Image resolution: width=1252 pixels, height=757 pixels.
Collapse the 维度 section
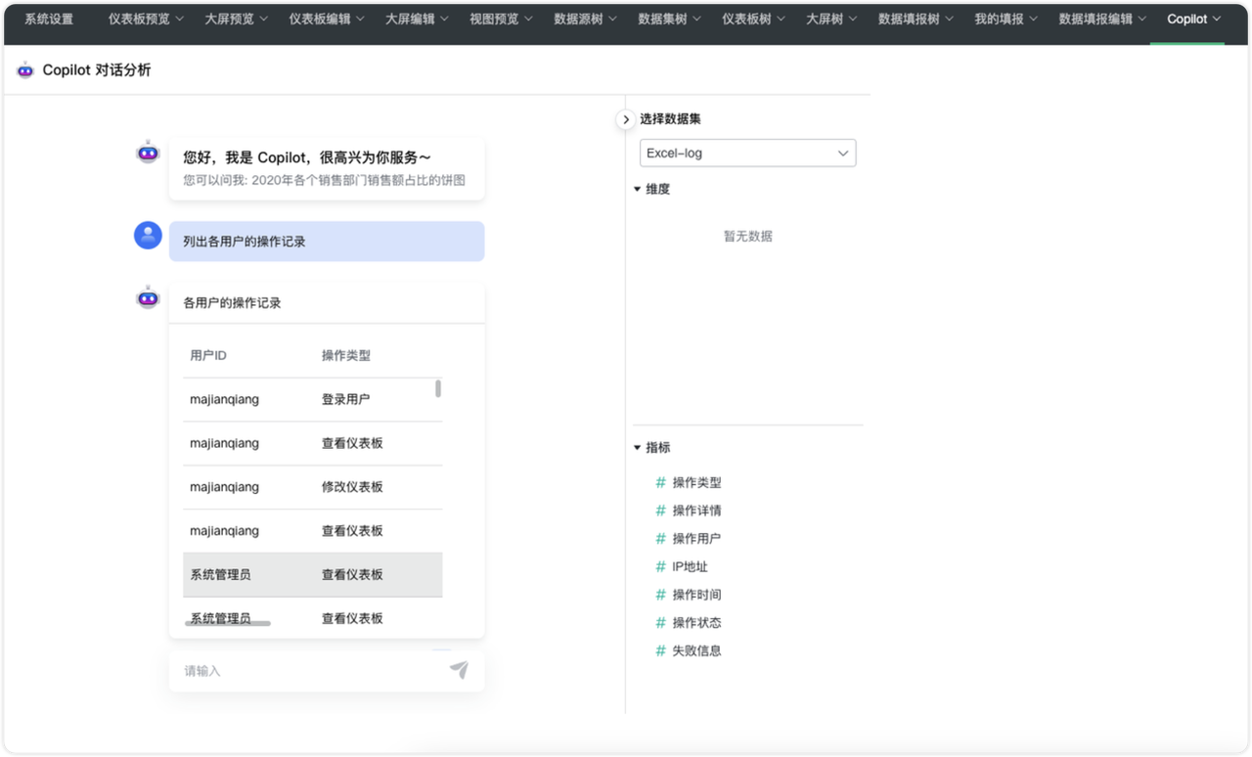638,189
